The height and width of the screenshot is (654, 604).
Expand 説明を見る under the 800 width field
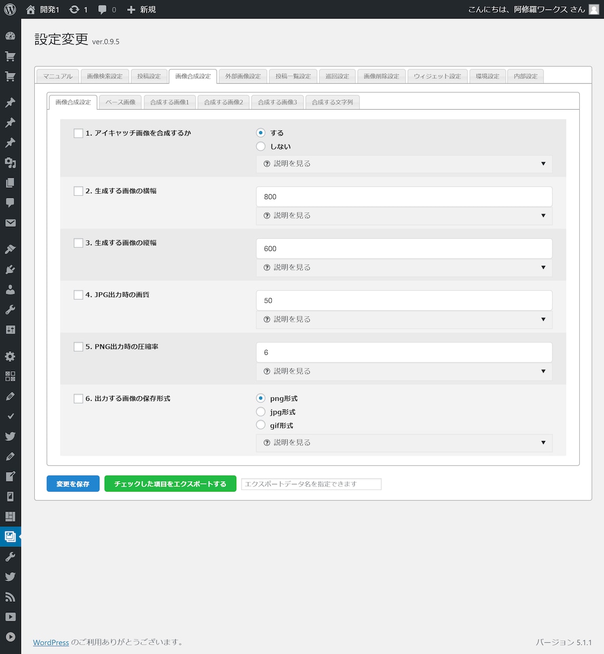click(x=404, y=216)
